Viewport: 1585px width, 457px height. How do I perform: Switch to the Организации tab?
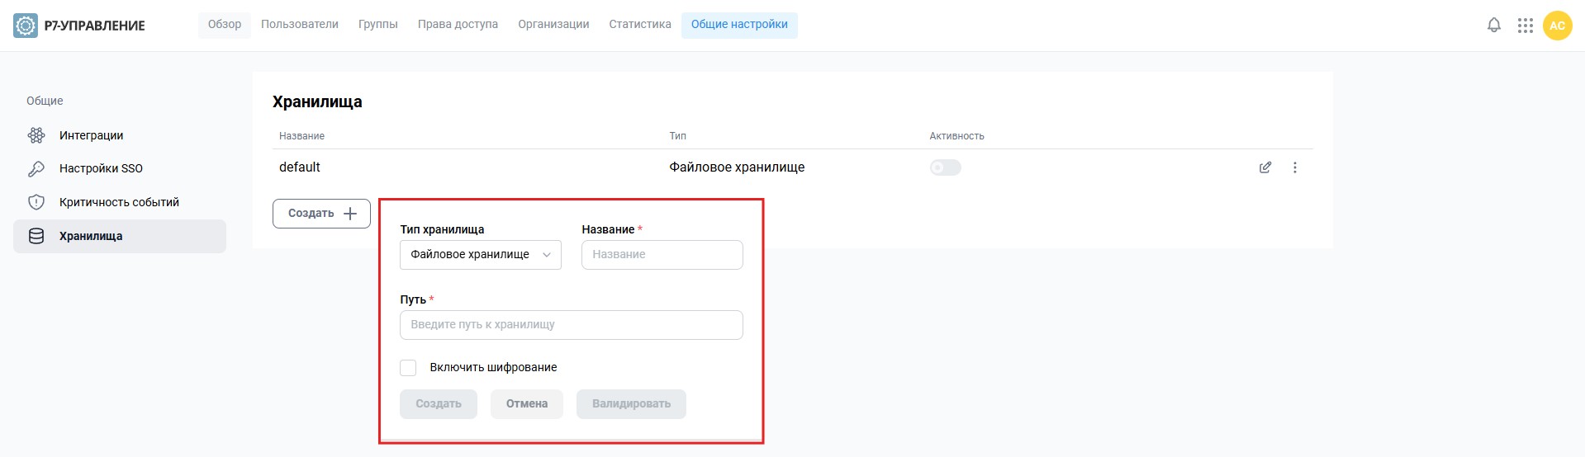coord(553,25)
